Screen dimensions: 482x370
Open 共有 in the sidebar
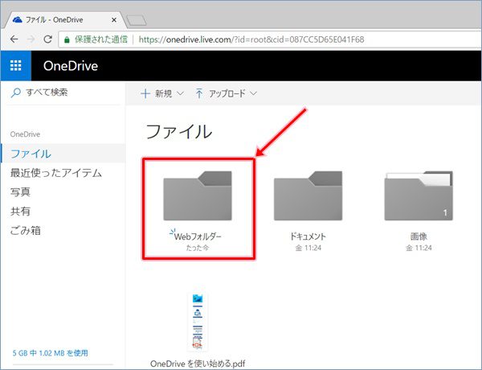pyautogui.click(x=20, y=211)
